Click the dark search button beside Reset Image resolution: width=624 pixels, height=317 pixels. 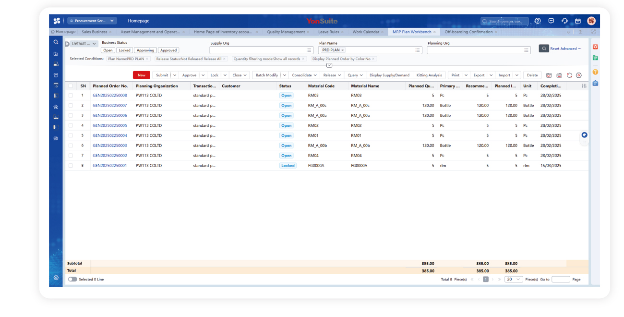[x=543, y=49]
